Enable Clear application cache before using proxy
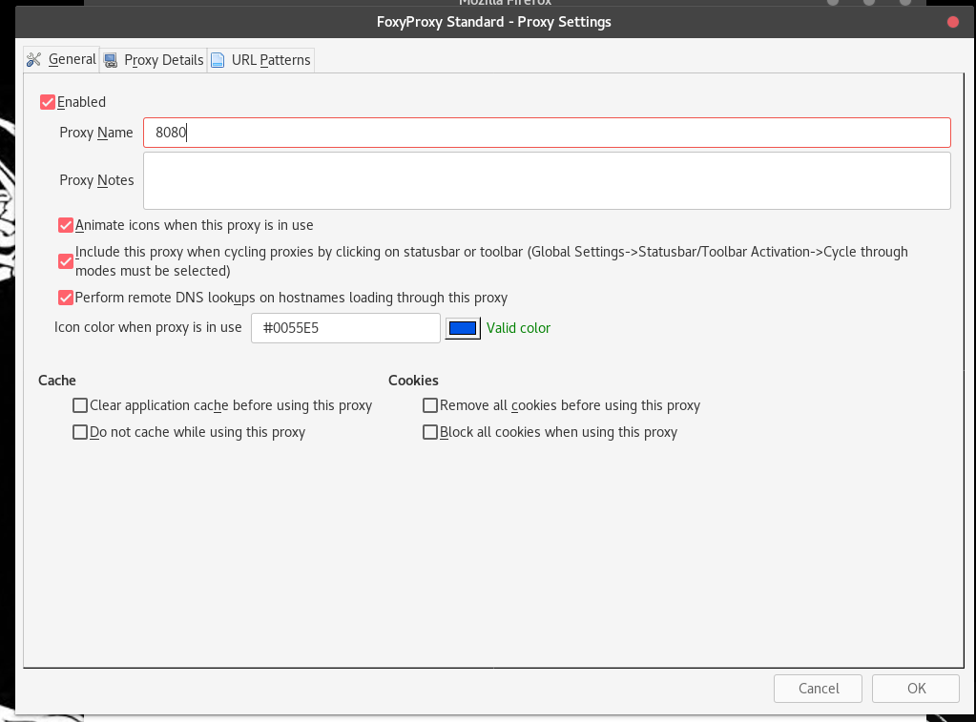Screen dimensions: 976x722 tap(80, 405)
